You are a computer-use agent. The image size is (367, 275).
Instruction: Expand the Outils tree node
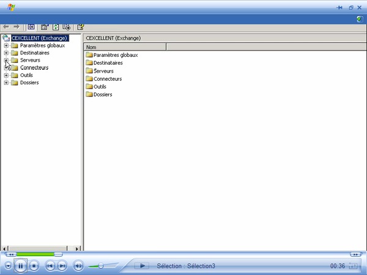pos(6,75)
